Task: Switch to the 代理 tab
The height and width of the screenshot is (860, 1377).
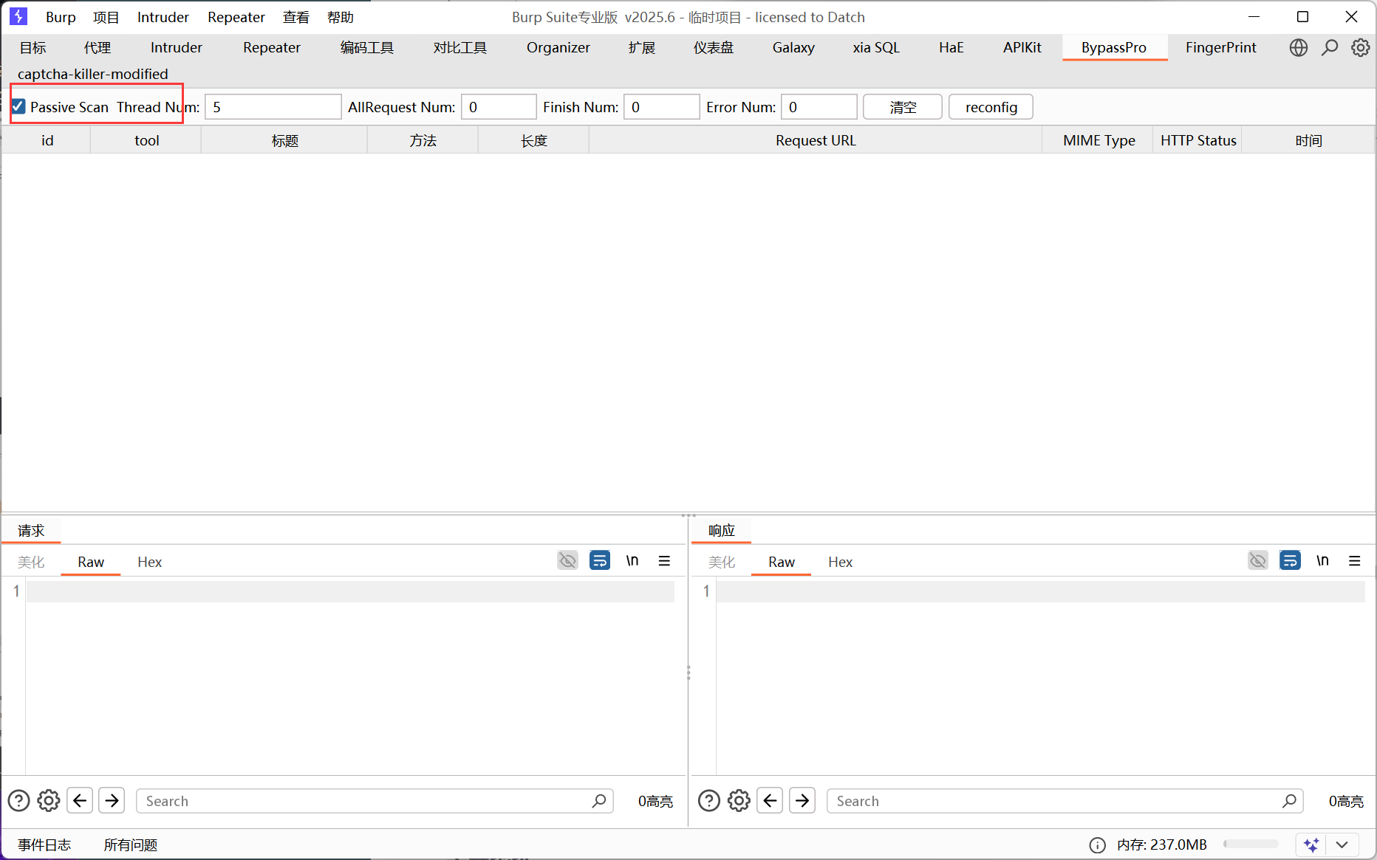Action: [98, 48]
